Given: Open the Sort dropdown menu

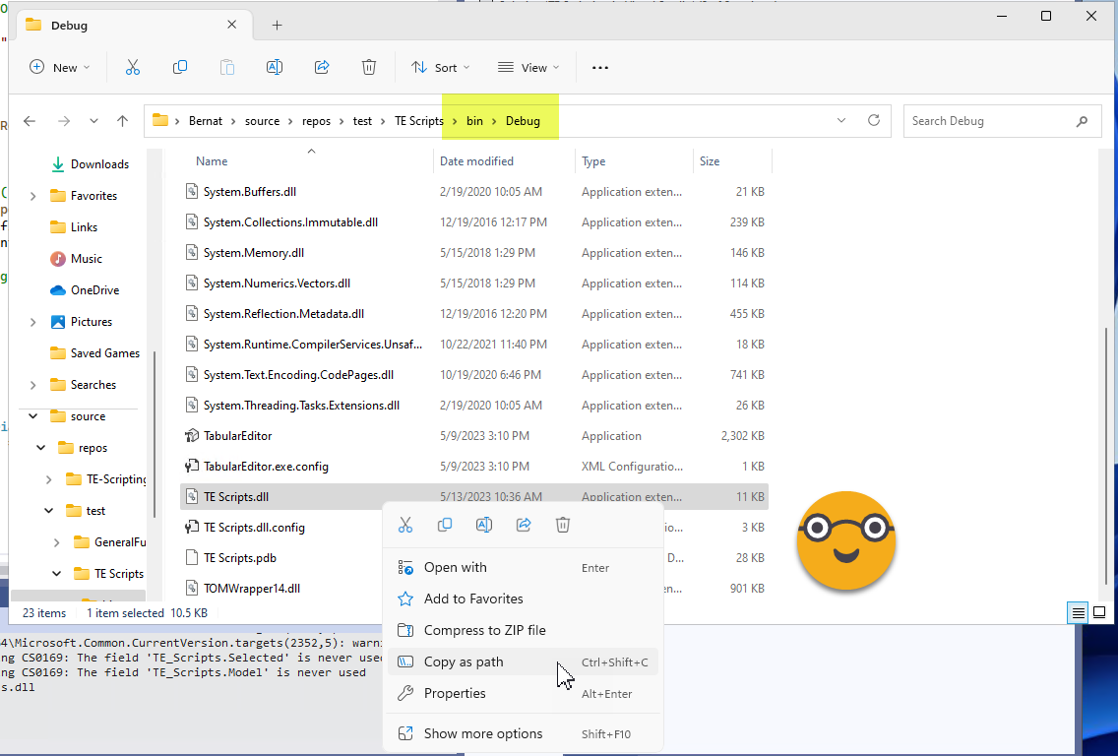Looking at the screenshot, I should click(440, 67).
